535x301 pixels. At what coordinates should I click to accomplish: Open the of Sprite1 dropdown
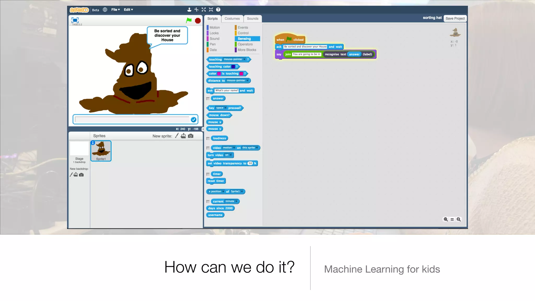[237, 192]
